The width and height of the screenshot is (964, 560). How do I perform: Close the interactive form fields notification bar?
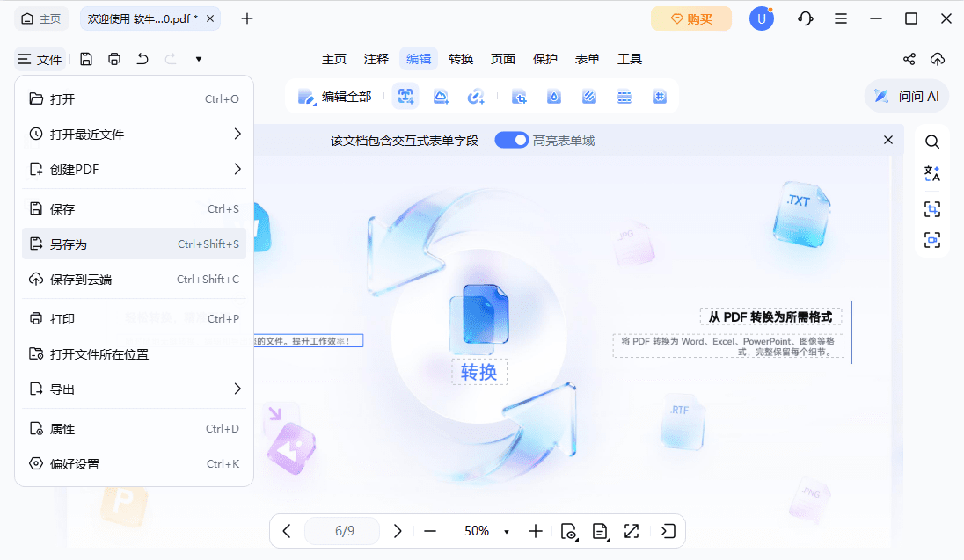887,140
